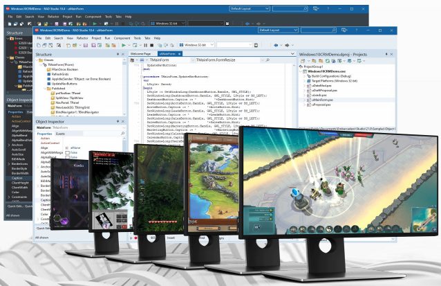Screen dimensions: 441x286
Task: Collapse Published folder in light Structure tree
Action: coord(44,89)
